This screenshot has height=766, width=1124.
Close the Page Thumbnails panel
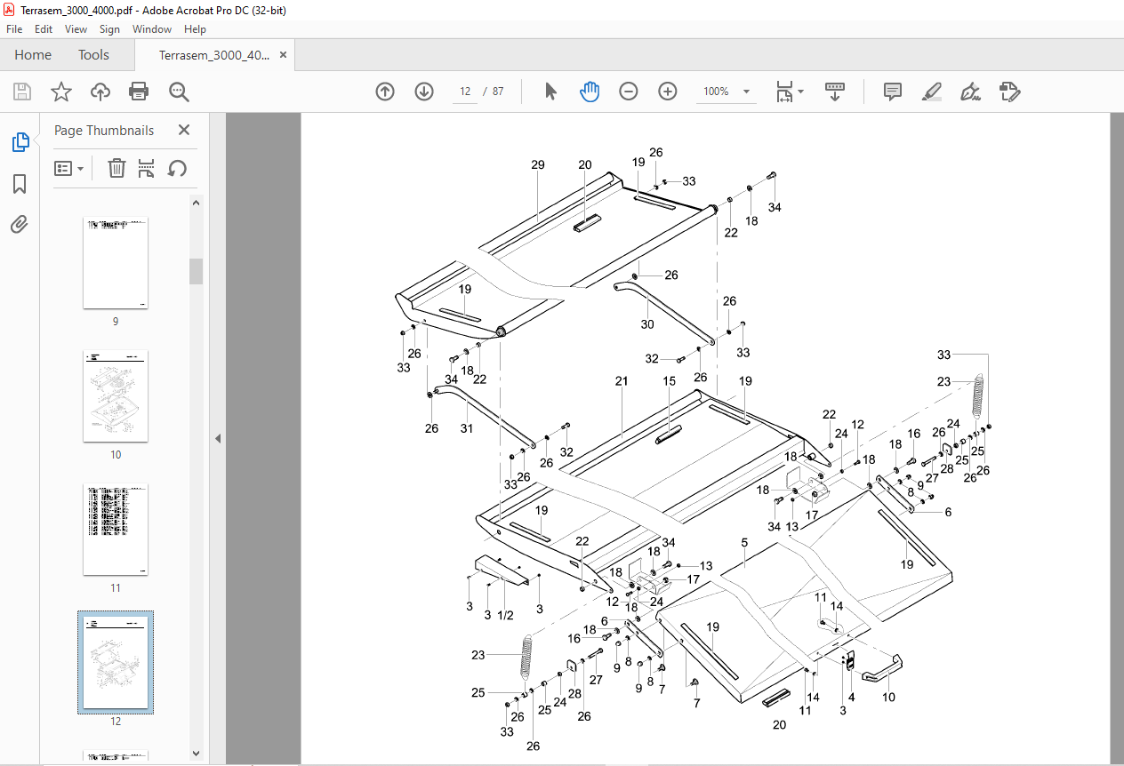(184, 130)
